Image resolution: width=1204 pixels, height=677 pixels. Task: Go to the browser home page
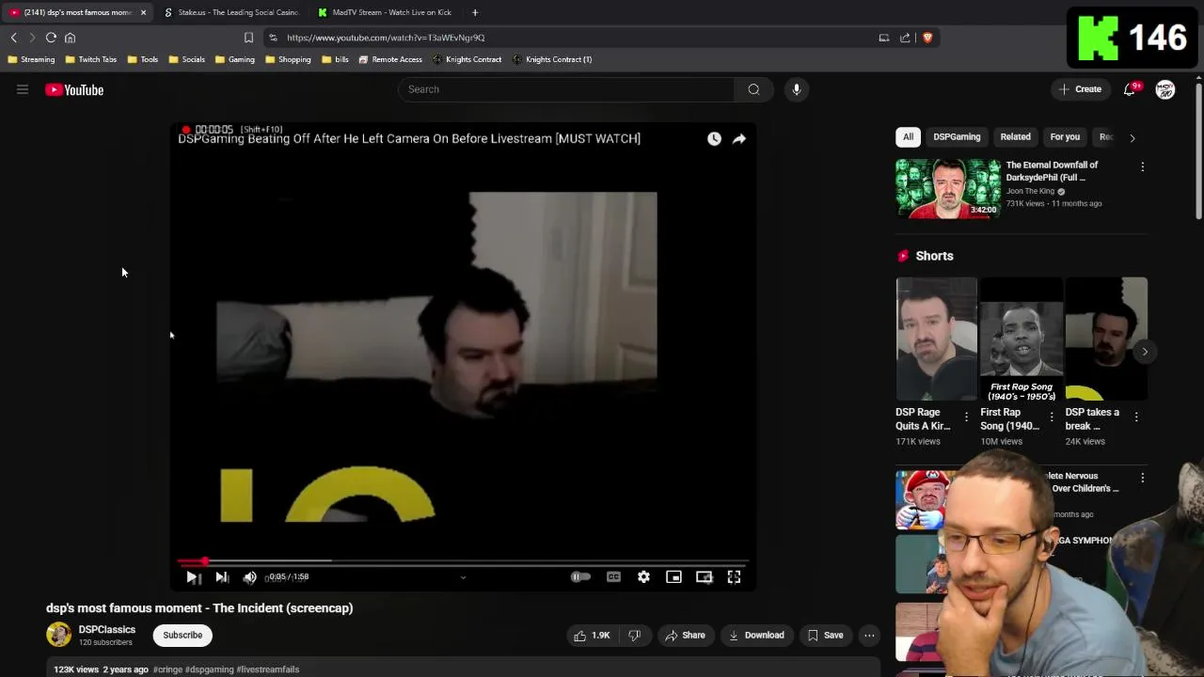[x=70, y=38]
